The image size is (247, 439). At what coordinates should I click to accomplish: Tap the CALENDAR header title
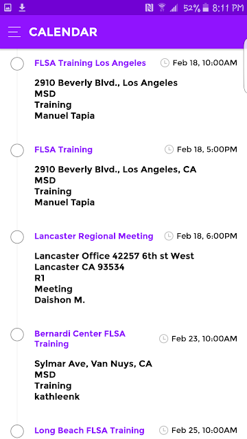[x=63, y=32]
